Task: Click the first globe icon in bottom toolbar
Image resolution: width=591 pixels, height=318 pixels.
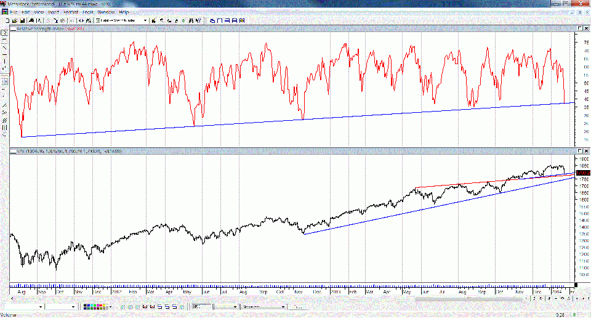Action: (x=123, y=307)
